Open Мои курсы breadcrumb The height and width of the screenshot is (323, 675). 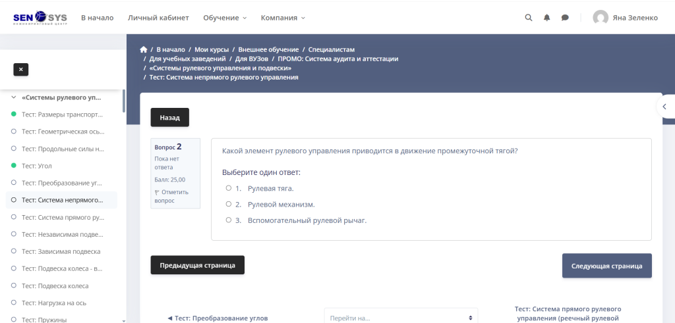(x=212, y=49)
